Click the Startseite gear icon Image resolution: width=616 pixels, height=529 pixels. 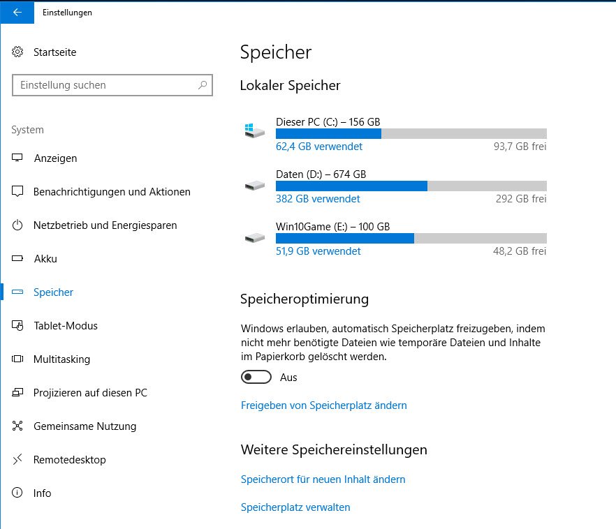click(x=18, y=52)
